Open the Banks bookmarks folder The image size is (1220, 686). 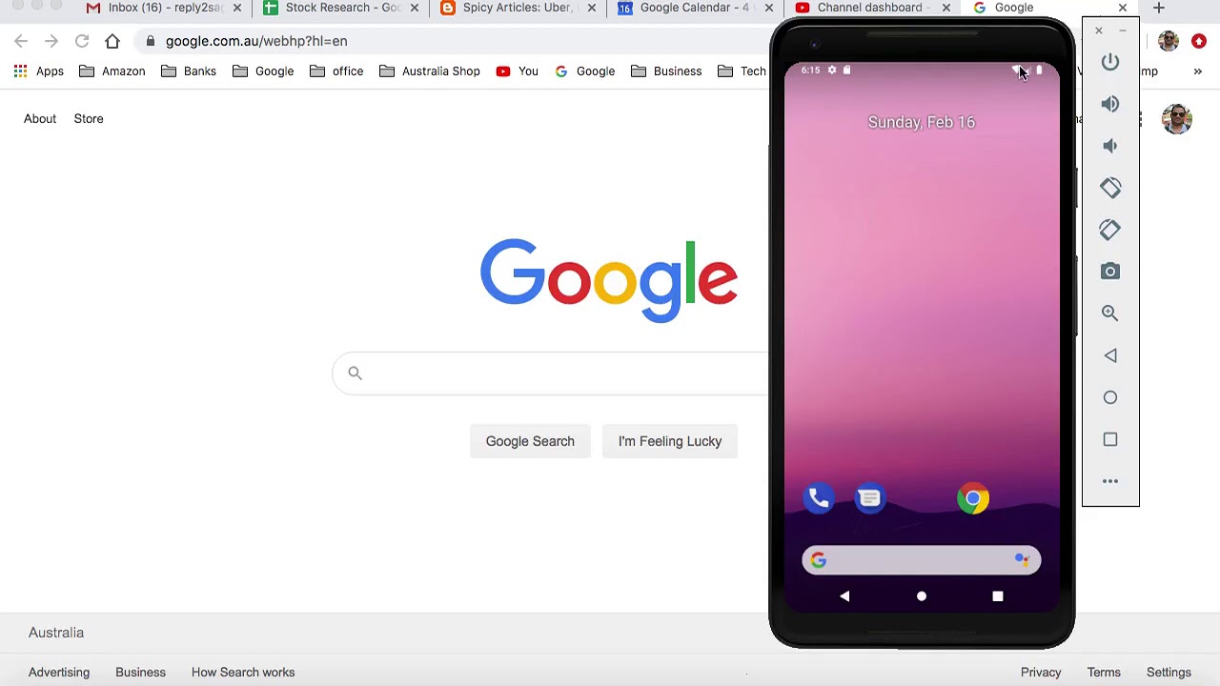tap(188, 71)
